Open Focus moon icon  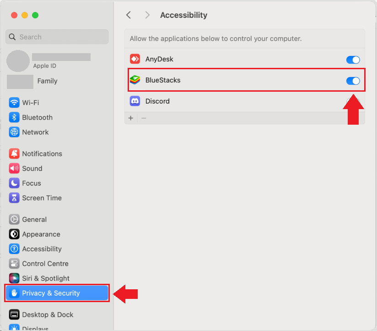click(14, 183)
